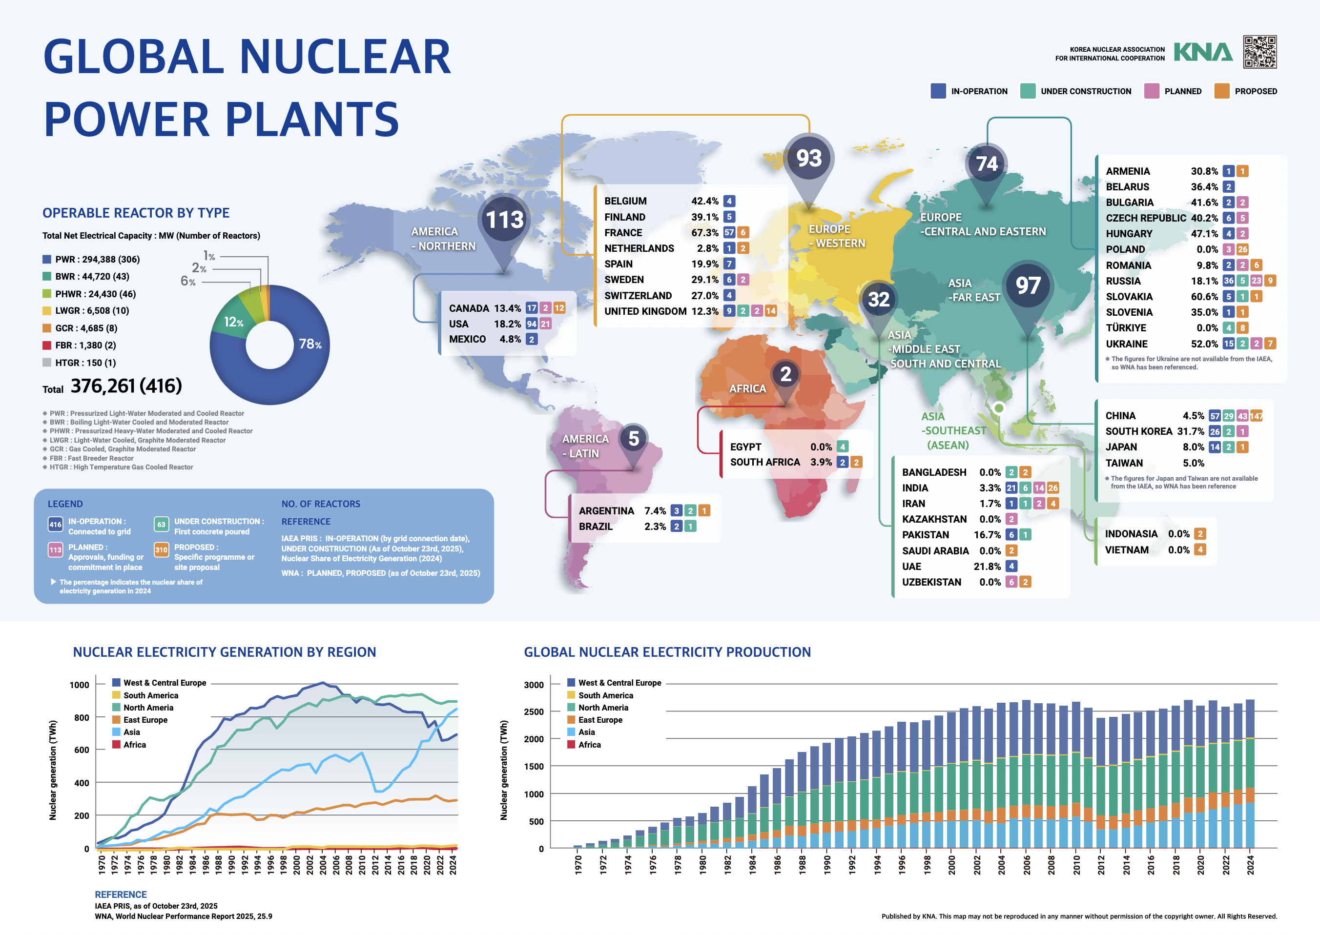
Task: Click the QR code image
Action: click(x=1259, y=52)
